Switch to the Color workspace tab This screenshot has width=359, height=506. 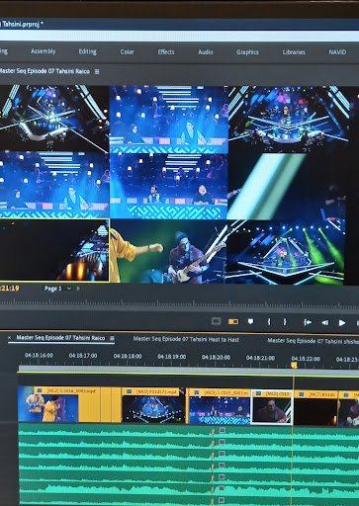[x=127, y=51]
